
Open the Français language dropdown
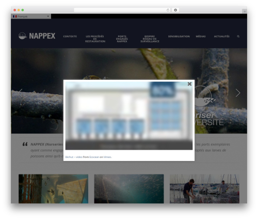pyautogui.click(x=31, y=17)
